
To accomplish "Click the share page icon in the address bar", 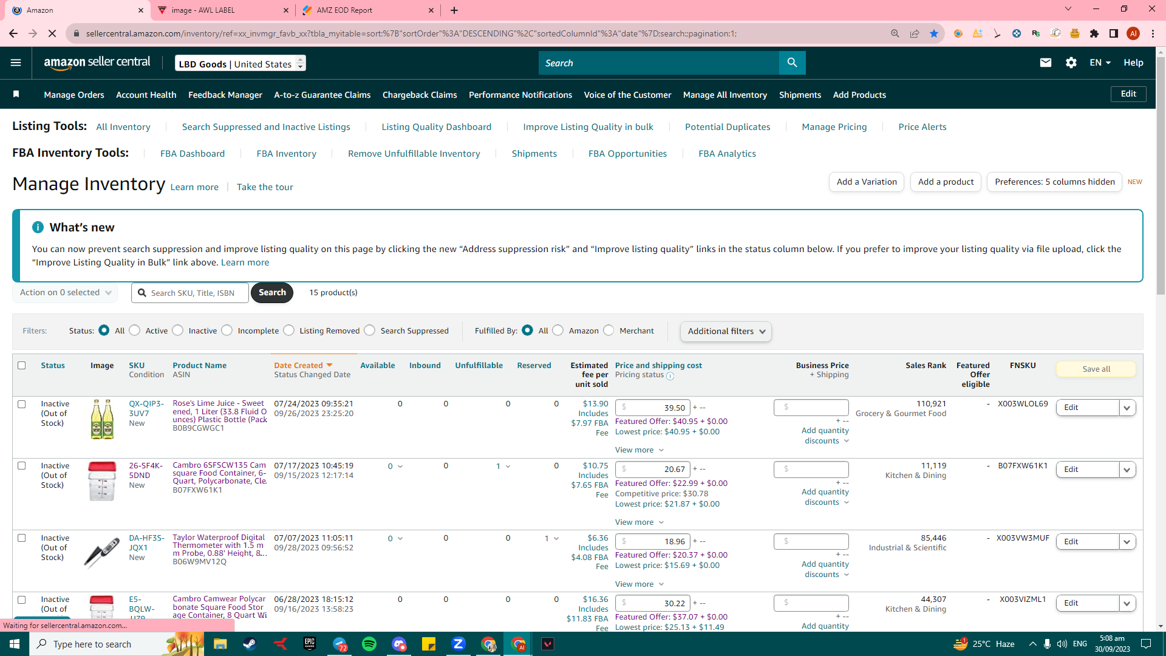I will pos(915,33).
